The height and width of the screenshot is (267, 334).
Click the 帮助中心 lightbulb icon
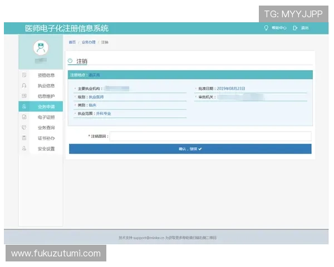click(x=266, y=28)
